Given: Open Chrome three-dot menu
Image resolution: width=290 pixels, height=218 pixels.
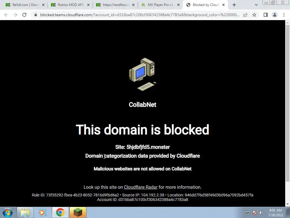Looking at the screenshot, I should click(284, 15).
